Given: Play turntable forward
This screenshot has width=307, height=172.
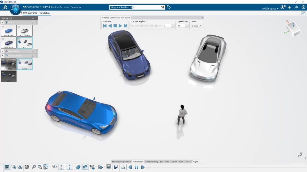Looking at the screenshot, I should (x=120, y=26).
